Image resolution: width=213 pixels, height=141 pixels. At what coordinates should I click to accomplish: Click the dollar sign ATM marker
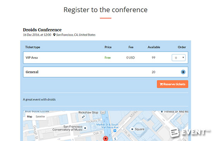tap(115, 139)
